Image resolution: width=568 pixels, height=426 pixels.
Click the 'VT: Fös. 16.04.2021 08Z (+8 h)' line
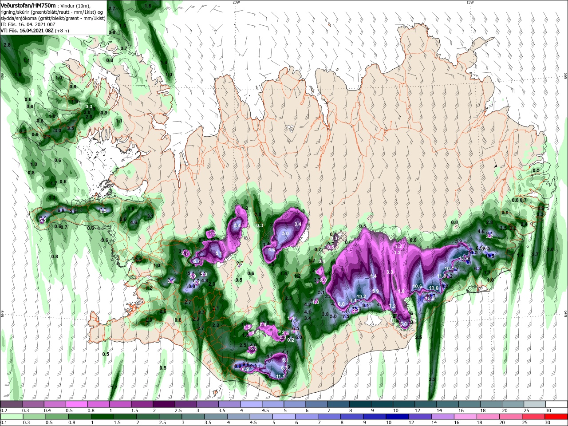coord(35,31)
